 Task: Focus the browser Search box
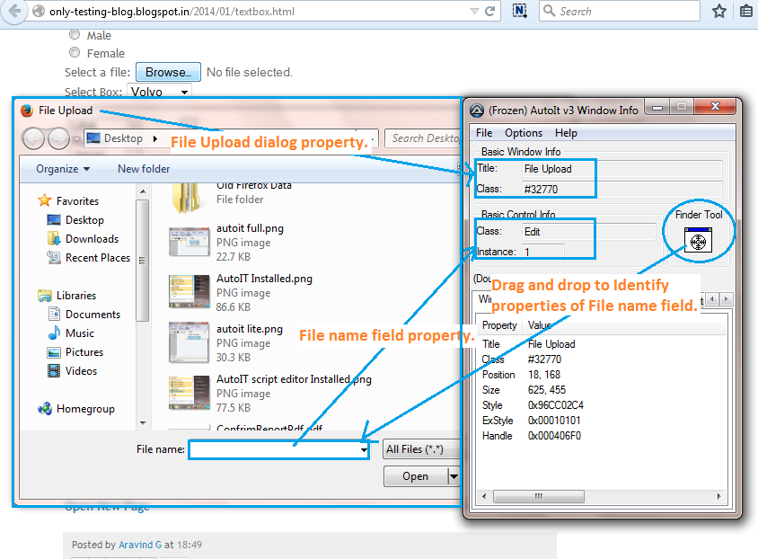[620, 11]
